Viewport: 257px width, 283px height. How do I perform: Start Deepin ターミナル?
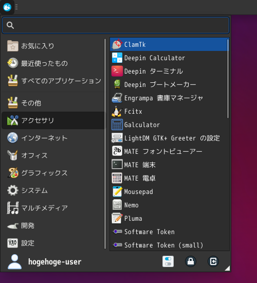(169, 71)
